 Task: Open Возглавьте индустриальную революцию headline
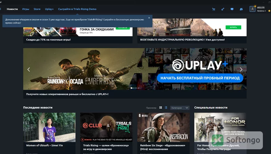point(182,40)
